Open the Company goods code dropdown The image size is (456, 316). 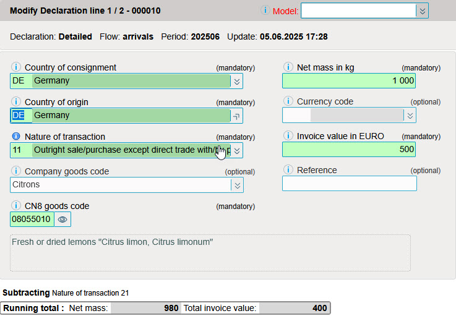(x=237, y=185)
